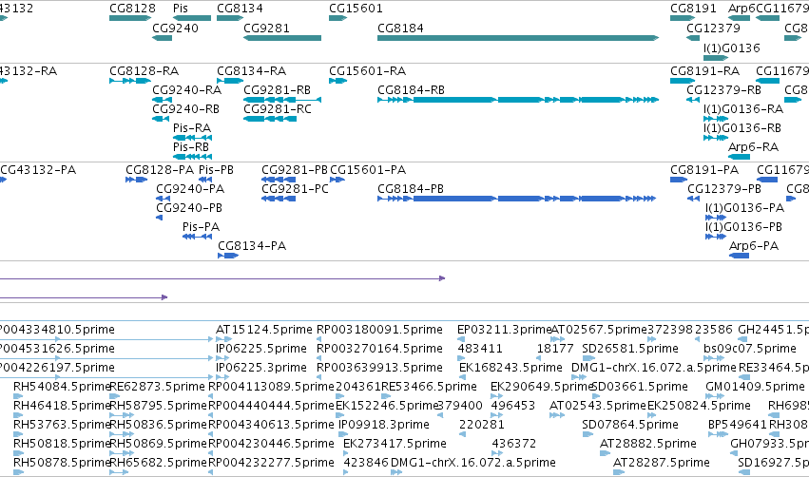This screenshot has width=809, height=477.
Task: Open transcript Pis-RB
Action: click(x=191, y=147)
